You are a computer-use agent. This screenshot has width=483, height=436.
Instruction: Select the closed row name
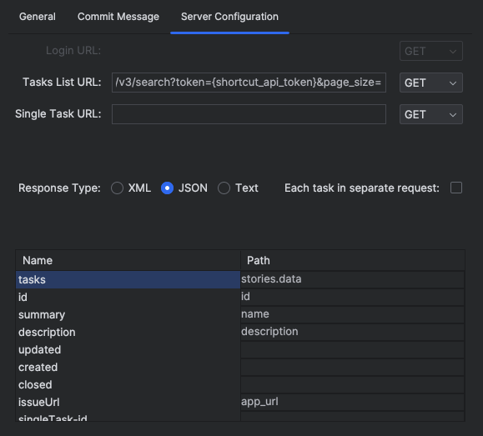(x=128, y=385)
